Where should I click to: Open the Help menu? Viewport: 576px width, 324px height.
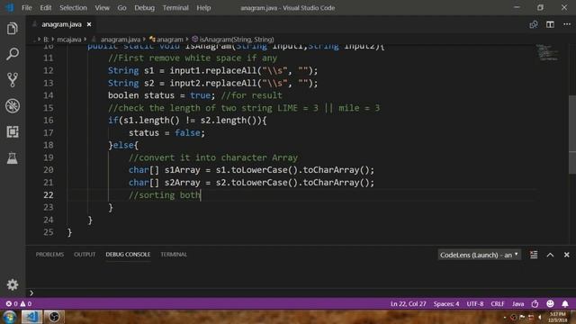click(203, 8)
